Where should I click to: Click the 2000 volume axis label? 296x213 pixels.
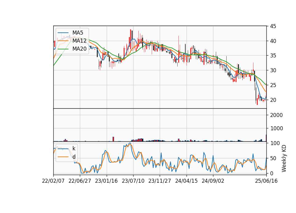pyautogui.click(x=276, y=115)
